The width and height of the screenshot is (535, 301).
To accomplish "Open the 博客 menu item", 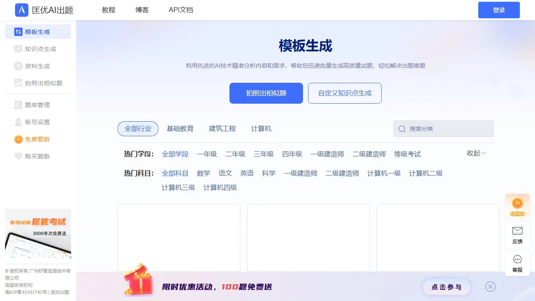I will click(142, 10).
